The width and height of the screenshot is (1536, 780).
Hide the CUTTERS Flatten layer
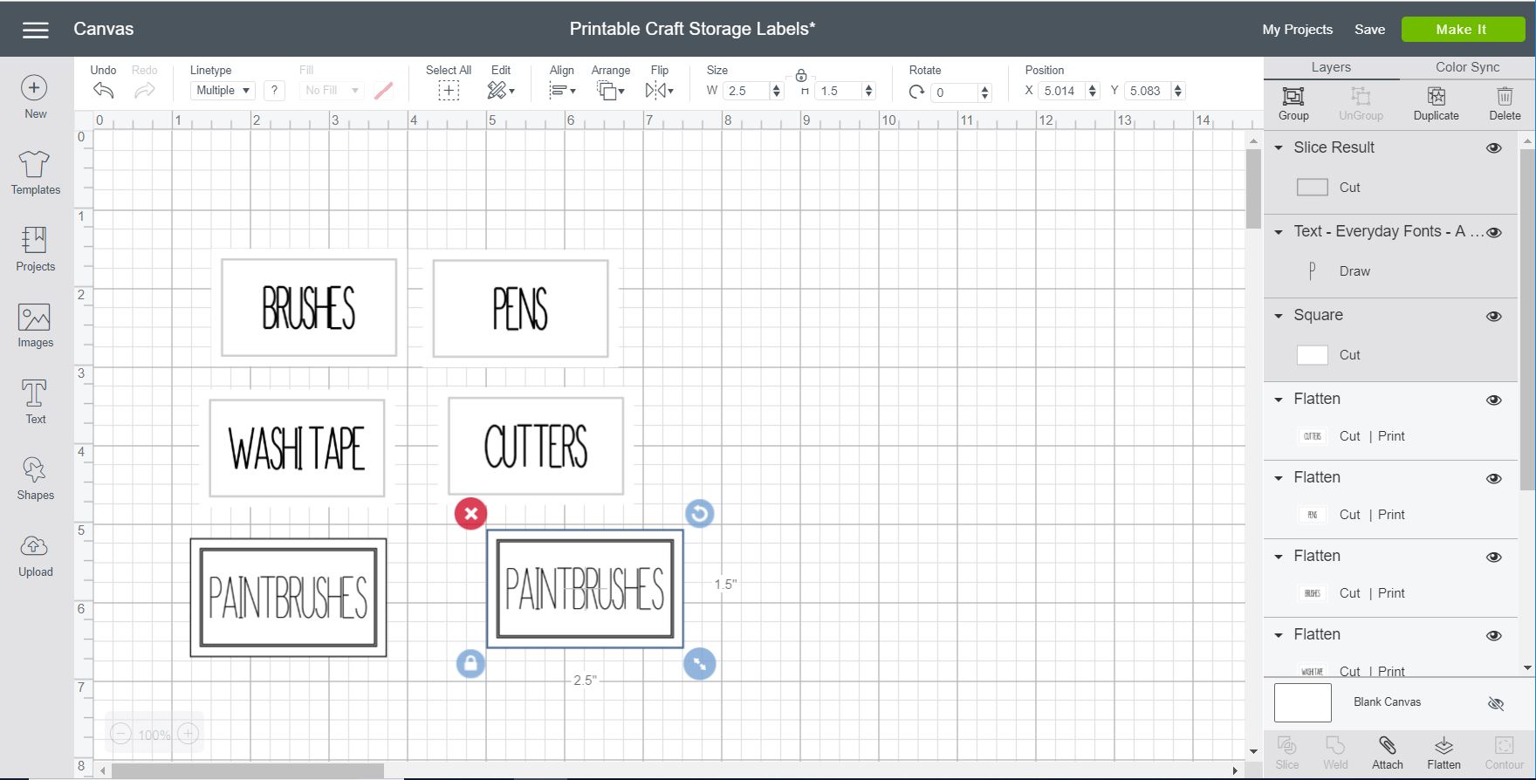tap(1494, 400)
